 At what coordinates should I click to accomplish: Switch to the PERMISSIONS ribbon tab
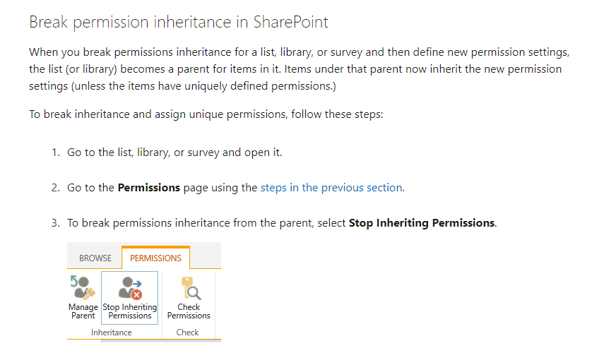[155, 258]
